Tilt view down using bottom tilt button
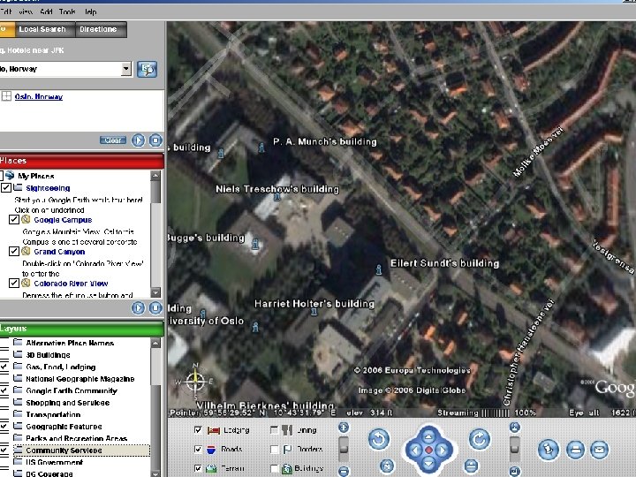 [x=515, y=471]
